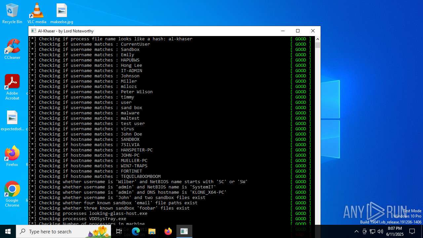The height and width of the screenshot is (238, 423).
Task: Click the 'username matches : malware' line
Action: pyautogui.click(x=84, y=113)
